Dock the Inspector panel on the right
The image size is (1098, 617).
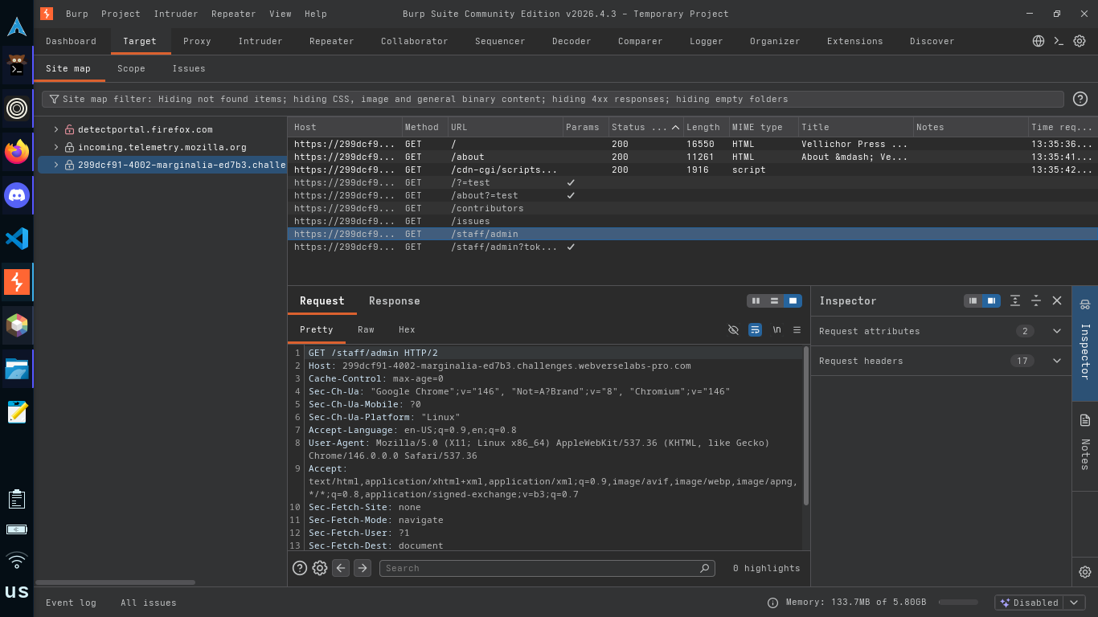pos(992,301)
